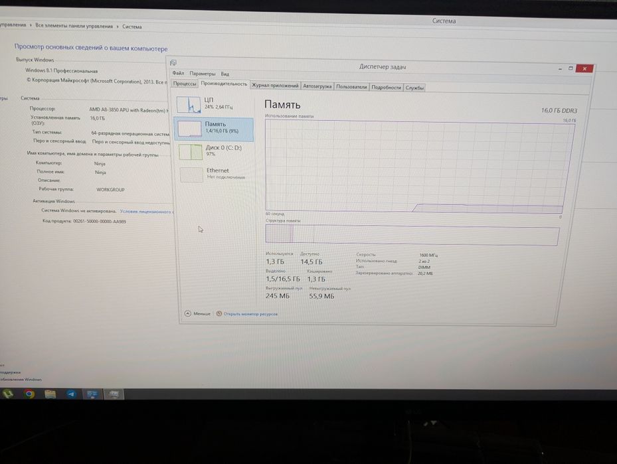Launch Google Chrome from the taskbar

(x=29, y=394)
